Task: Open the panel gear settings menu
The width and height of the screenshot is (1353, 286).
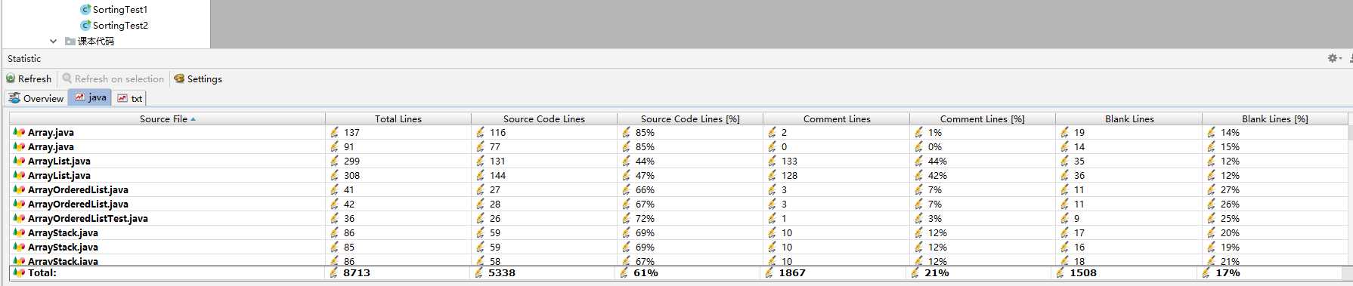Action: tap(1334, 58)
